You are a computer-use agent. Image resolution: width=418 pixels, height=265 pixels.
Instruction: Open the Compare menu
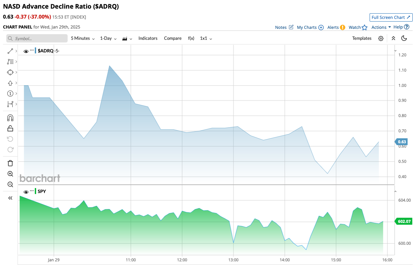pyautogui.click(x=173, y=38)
